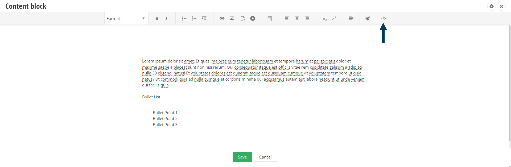The height and width of the screenshot is (167, 511).
Task: Click the vertical scrollbar on the right
Action: 510,83
